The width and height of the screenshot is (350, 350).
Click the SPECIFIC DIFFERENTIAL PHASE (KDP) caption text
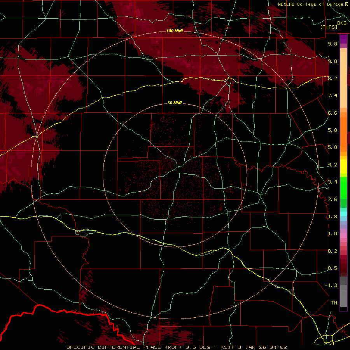(124, 347)
